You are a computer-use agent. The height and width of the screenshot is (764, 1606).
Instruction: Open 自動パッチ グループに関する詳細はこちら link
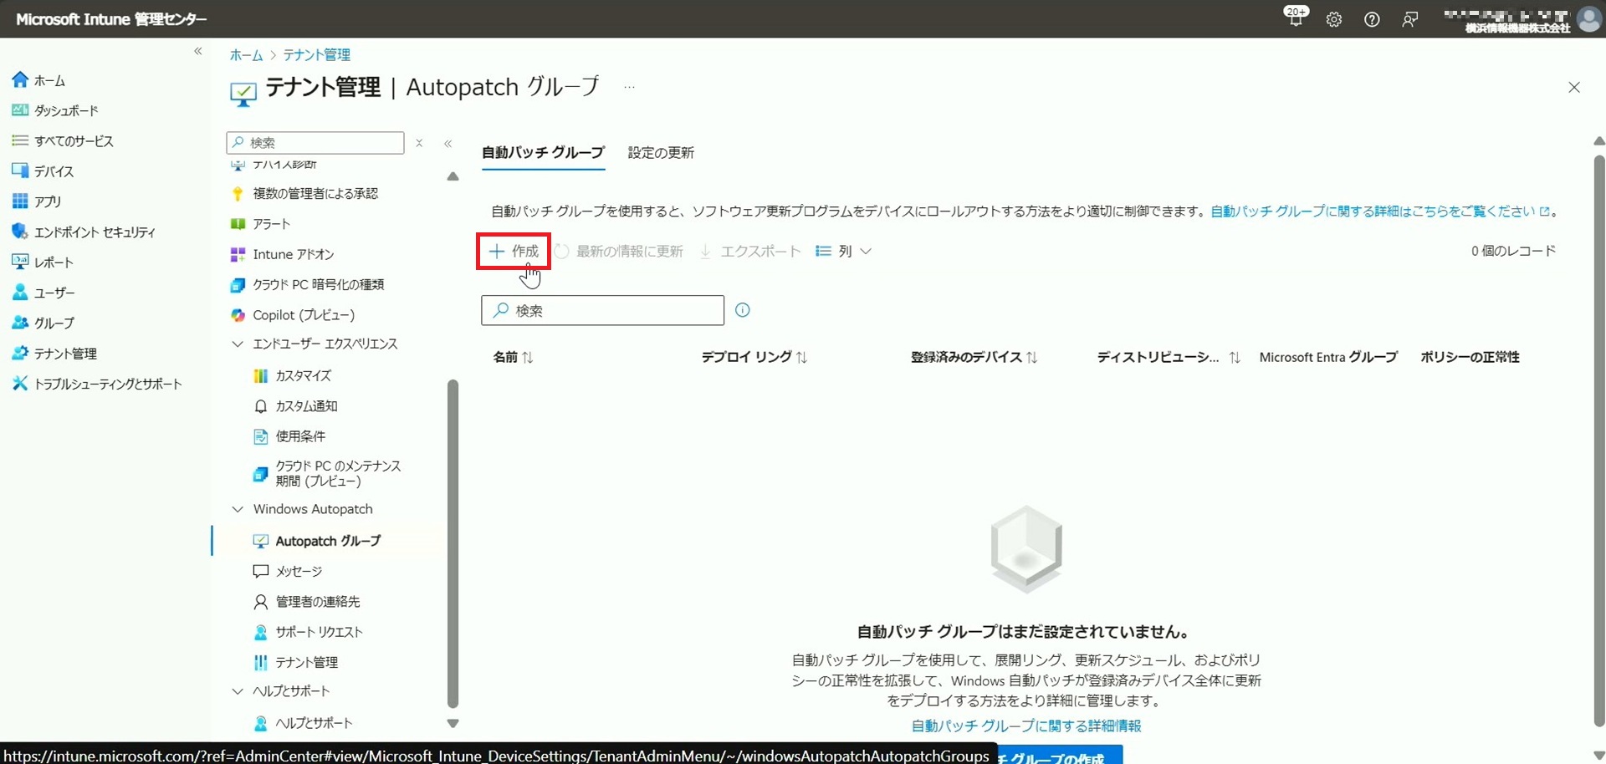tap(1380, 212)
